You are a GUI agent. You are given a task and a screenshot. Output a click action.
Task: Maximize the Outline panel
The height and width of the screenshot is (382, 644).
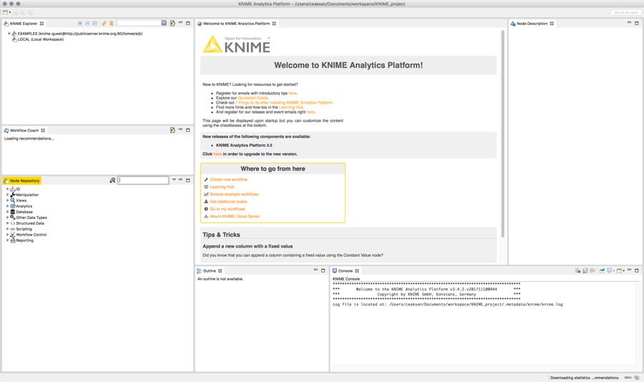coord(323,270)
